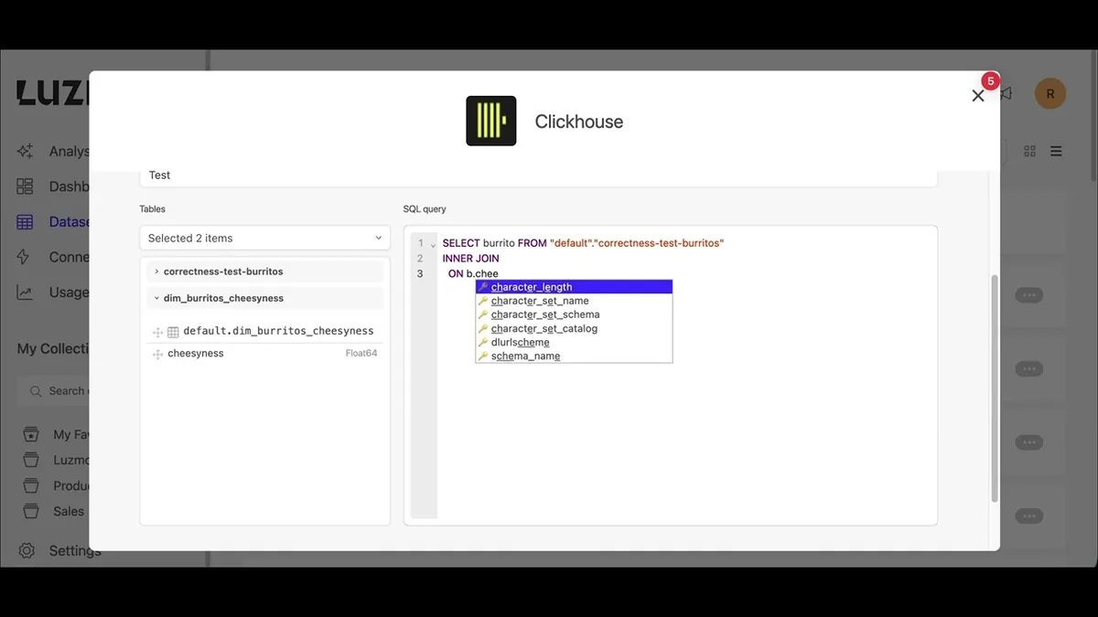This screenshot has height=617, width=1098.
Task: Click line number 3 in the SQL gutter
Action: coord(420,273)
